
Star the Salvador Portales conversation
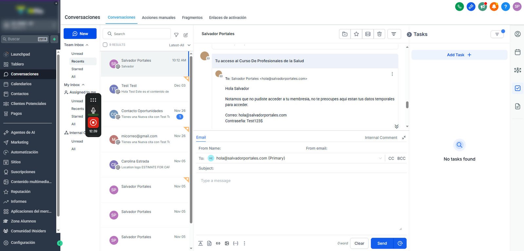pos(356,34)
